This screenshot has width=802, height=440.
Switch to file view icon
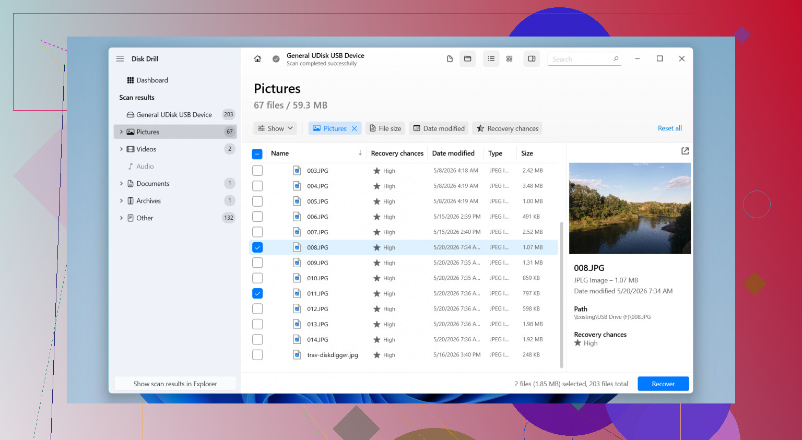[x=450, y=59]
